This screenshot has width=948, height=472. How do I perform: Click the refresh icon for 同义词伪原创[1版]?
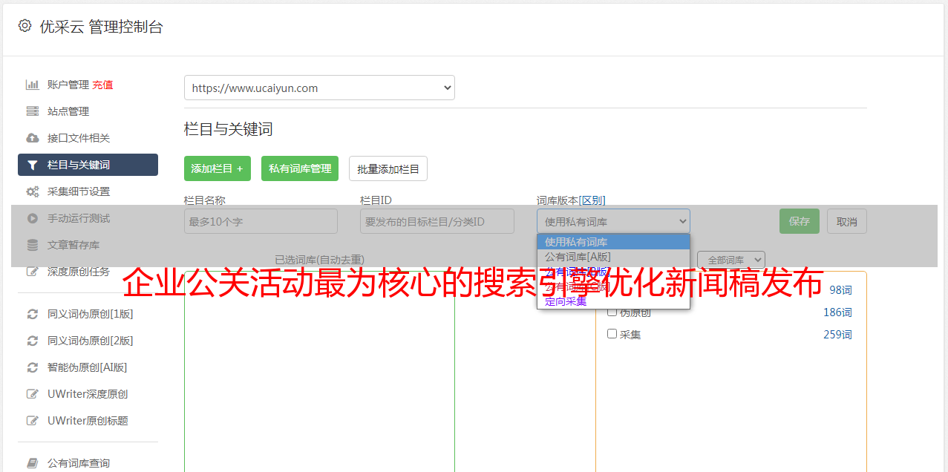33,314
